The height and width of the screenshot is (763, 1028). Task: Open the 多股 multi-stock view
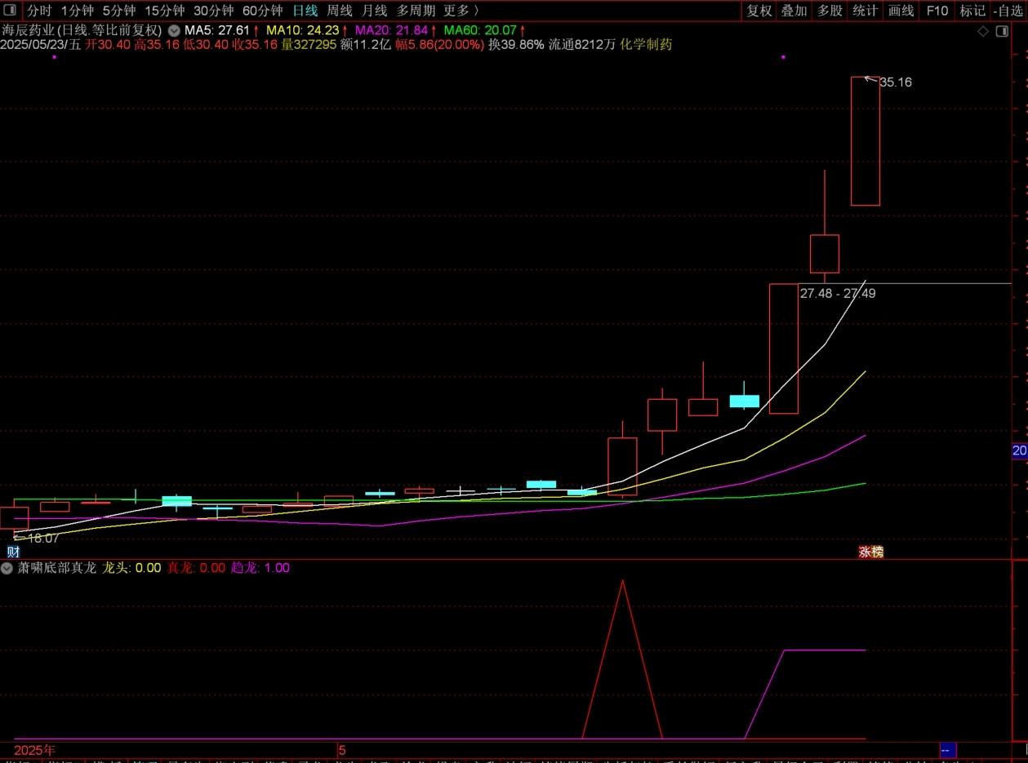pos(830,11)
